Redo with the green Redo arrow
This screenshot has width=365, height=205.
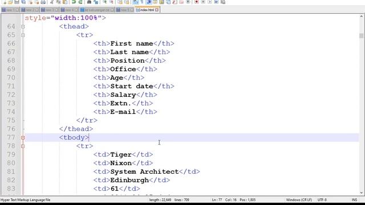coord(80,2)
